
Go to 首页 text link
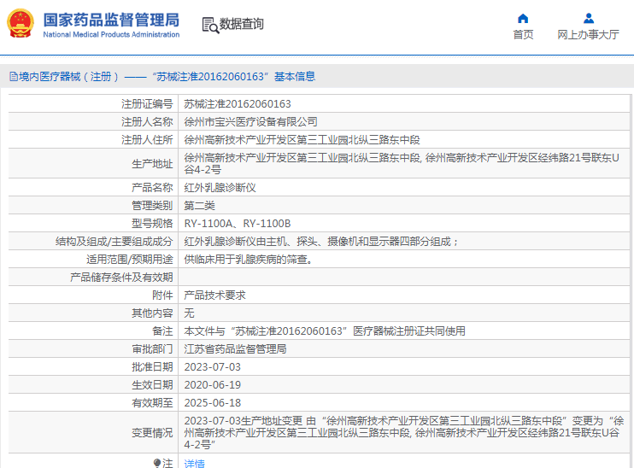coord(523,35)
